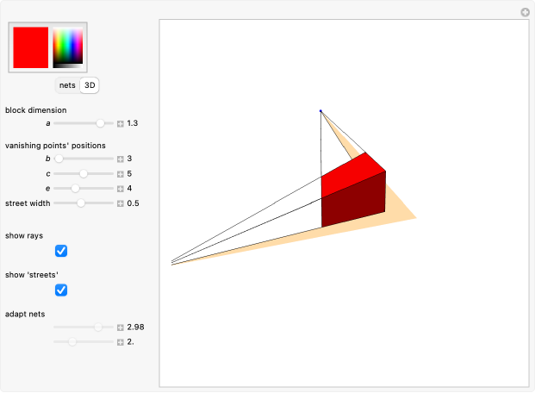This screenshot has width=535, height=393.
Task: Uncheck the show 'streets' checkbox
Action: point(61,290)
